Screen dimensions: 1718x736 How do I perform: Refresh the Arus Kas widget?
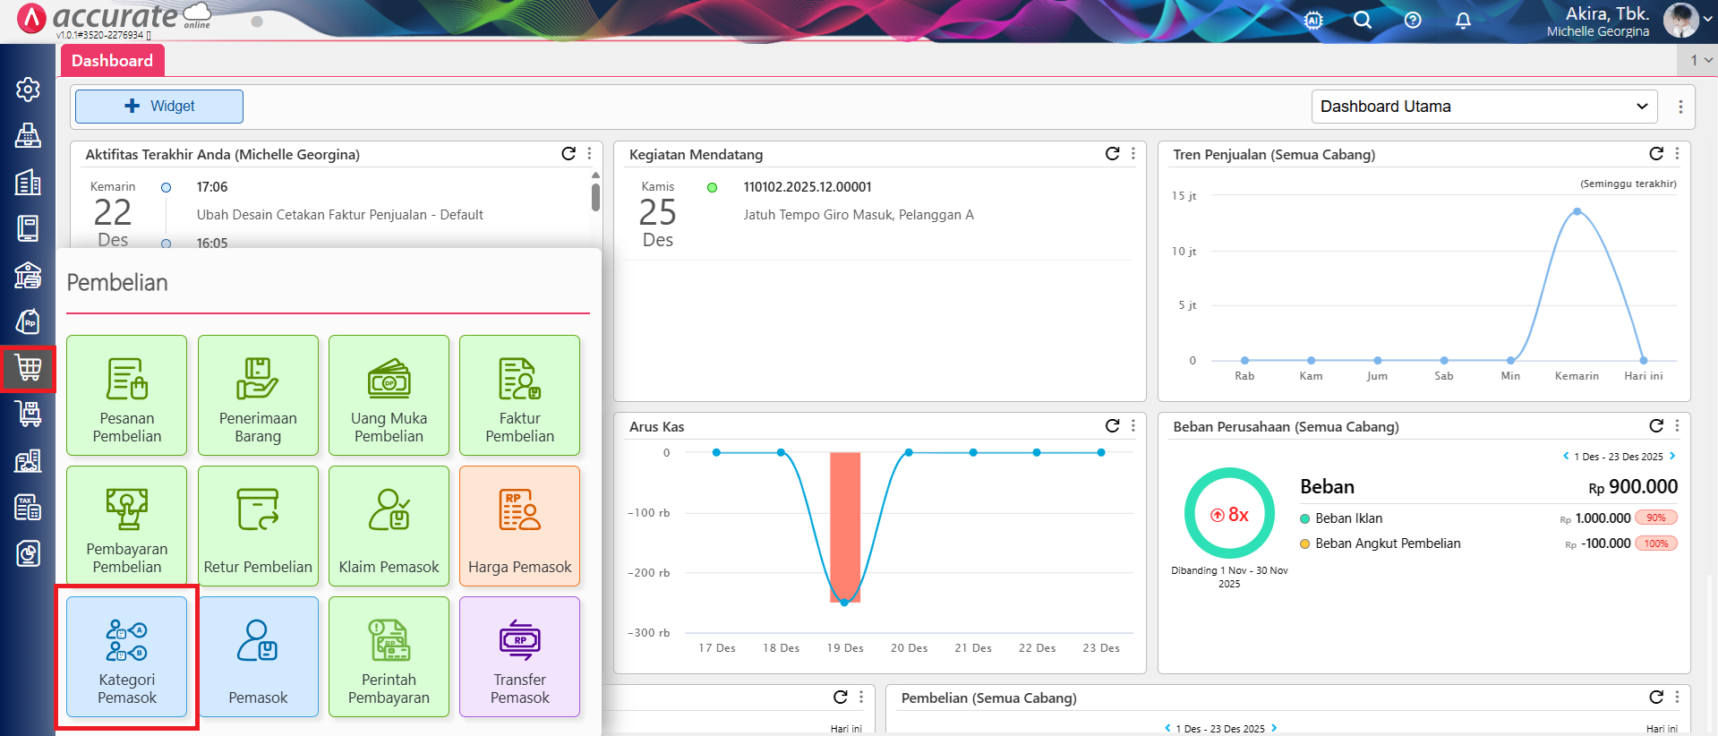click(1112, 425)
